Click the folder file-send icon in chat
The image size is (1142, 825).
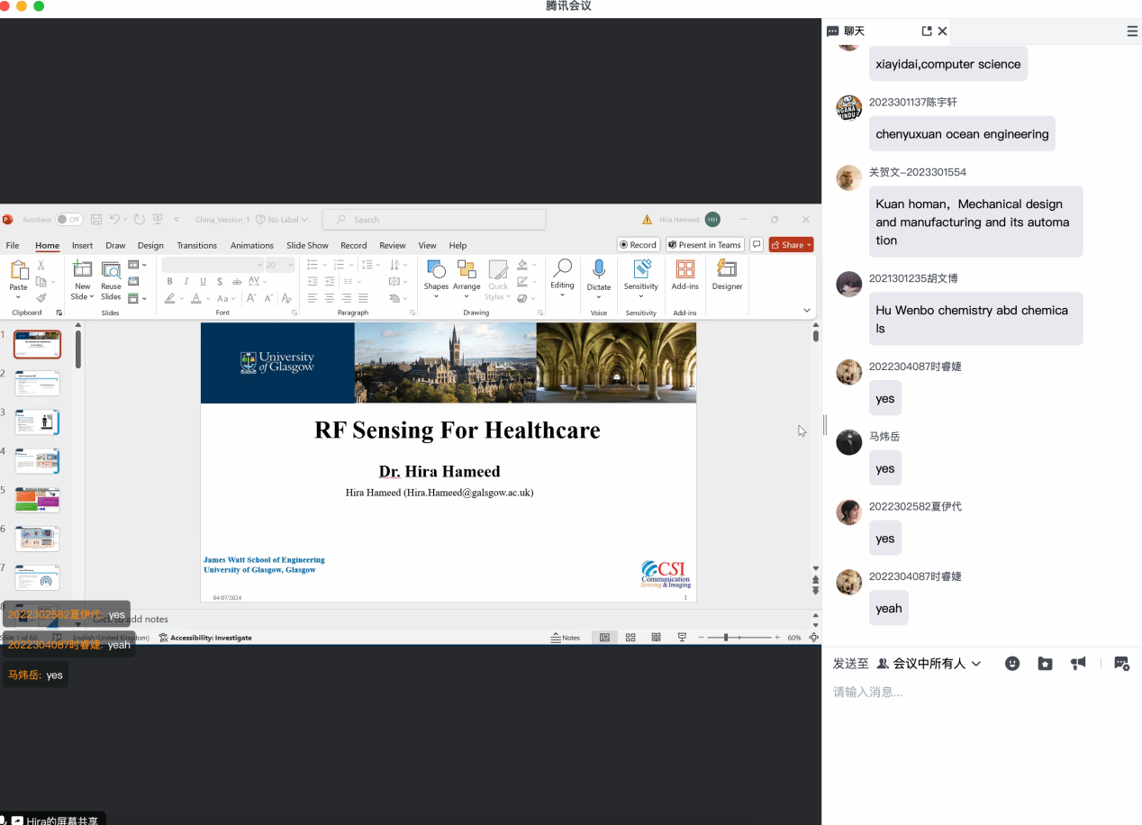[1045, 663]
